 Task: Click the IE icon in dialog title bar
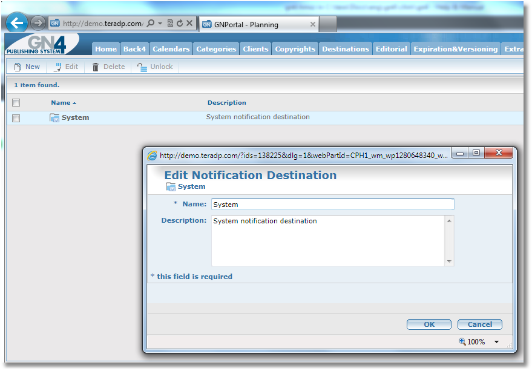pos(152,156)
